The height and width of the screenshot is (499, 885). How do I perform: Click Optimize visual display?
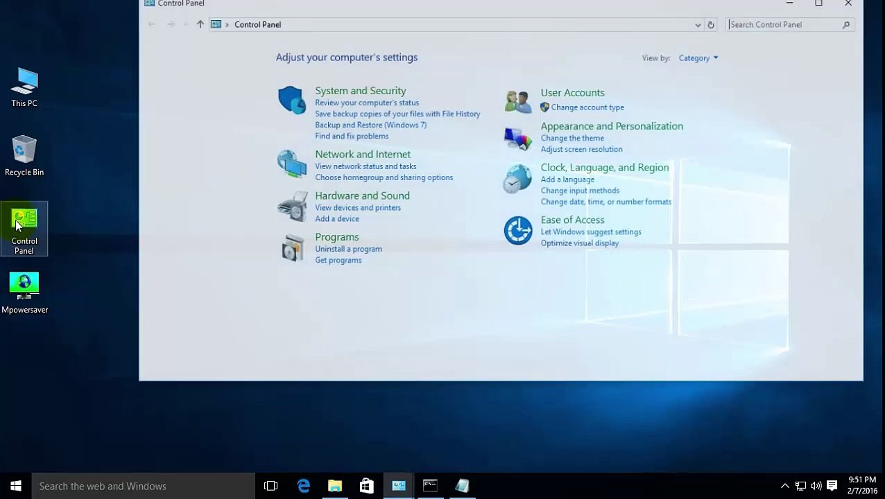(579, 243)
